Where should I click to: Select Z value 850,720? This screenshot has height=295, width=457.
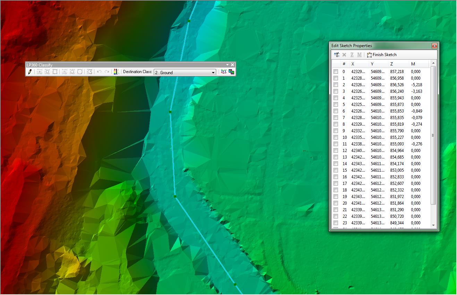[x=397, y=216]
